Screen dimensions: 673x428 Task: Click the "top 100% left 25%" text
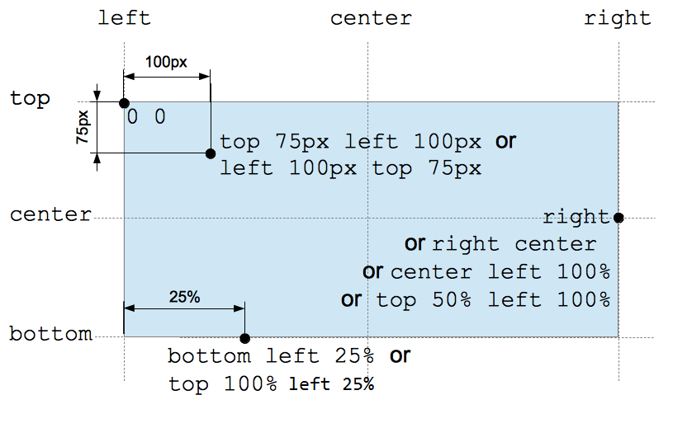[271, 384]
